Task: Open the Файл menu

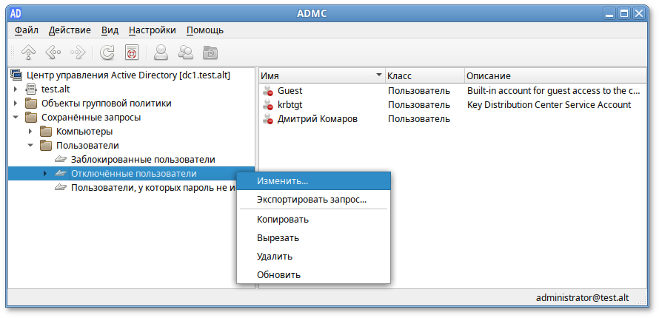Action: [x=26, y=30]
